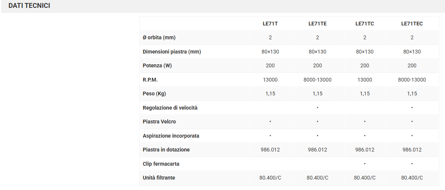Click the 80×130 value under LE71TC
Image resolution: width=445 pixels, height=190 pixels.
pos(365,52)
